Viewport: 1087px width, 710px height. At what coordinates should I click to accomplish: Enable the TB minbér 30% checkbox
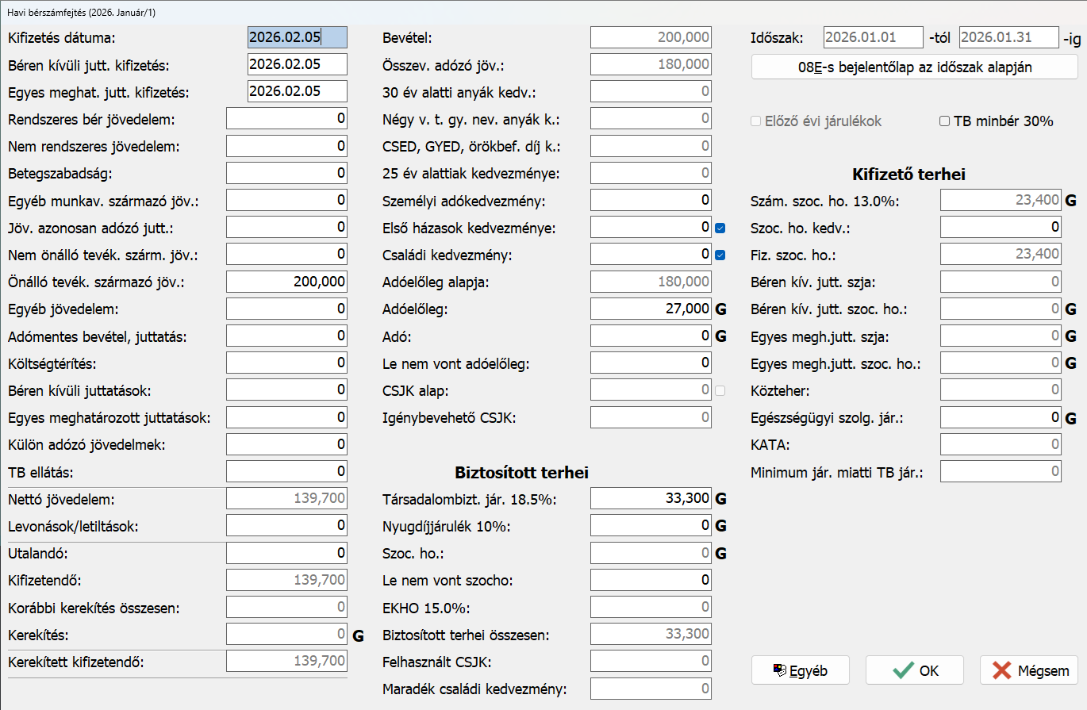point(944,121)
